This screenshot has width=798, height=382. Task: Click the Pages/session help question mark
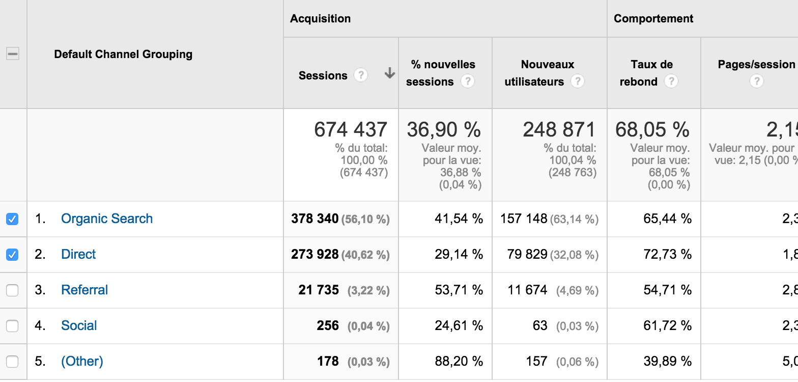(756, 81)
